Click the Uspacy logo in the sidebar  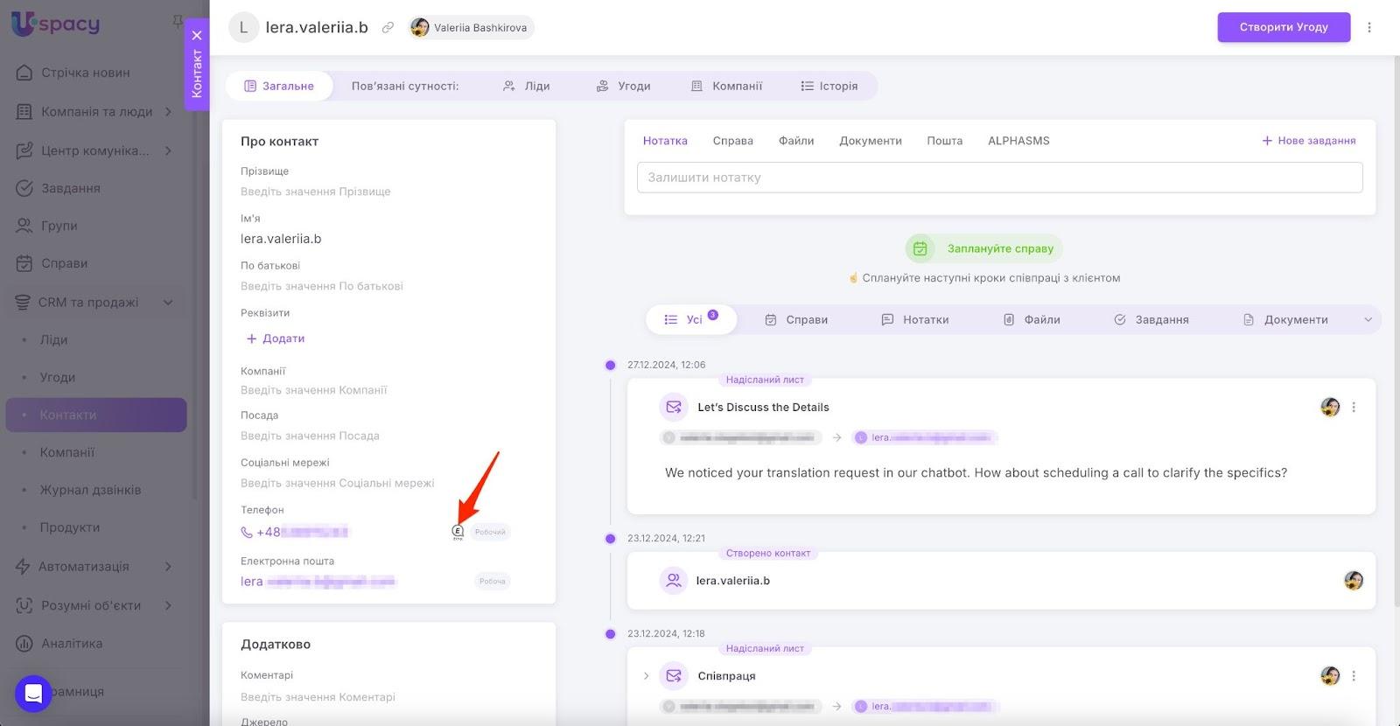click(x=55, y=24)
